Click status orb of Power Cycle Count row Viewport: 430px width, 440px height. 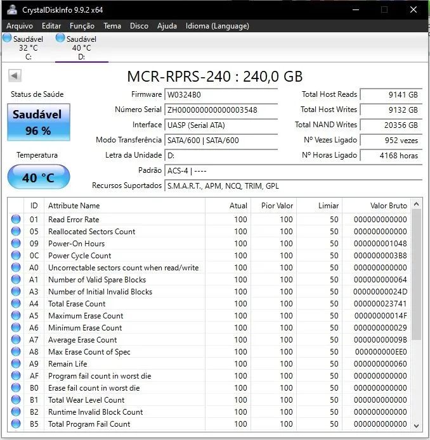coord(16,255)
